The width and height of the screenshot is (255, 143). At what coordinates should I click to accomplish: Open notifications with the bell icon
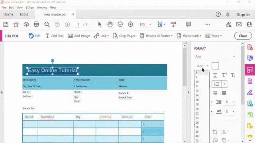click(228, 14)
